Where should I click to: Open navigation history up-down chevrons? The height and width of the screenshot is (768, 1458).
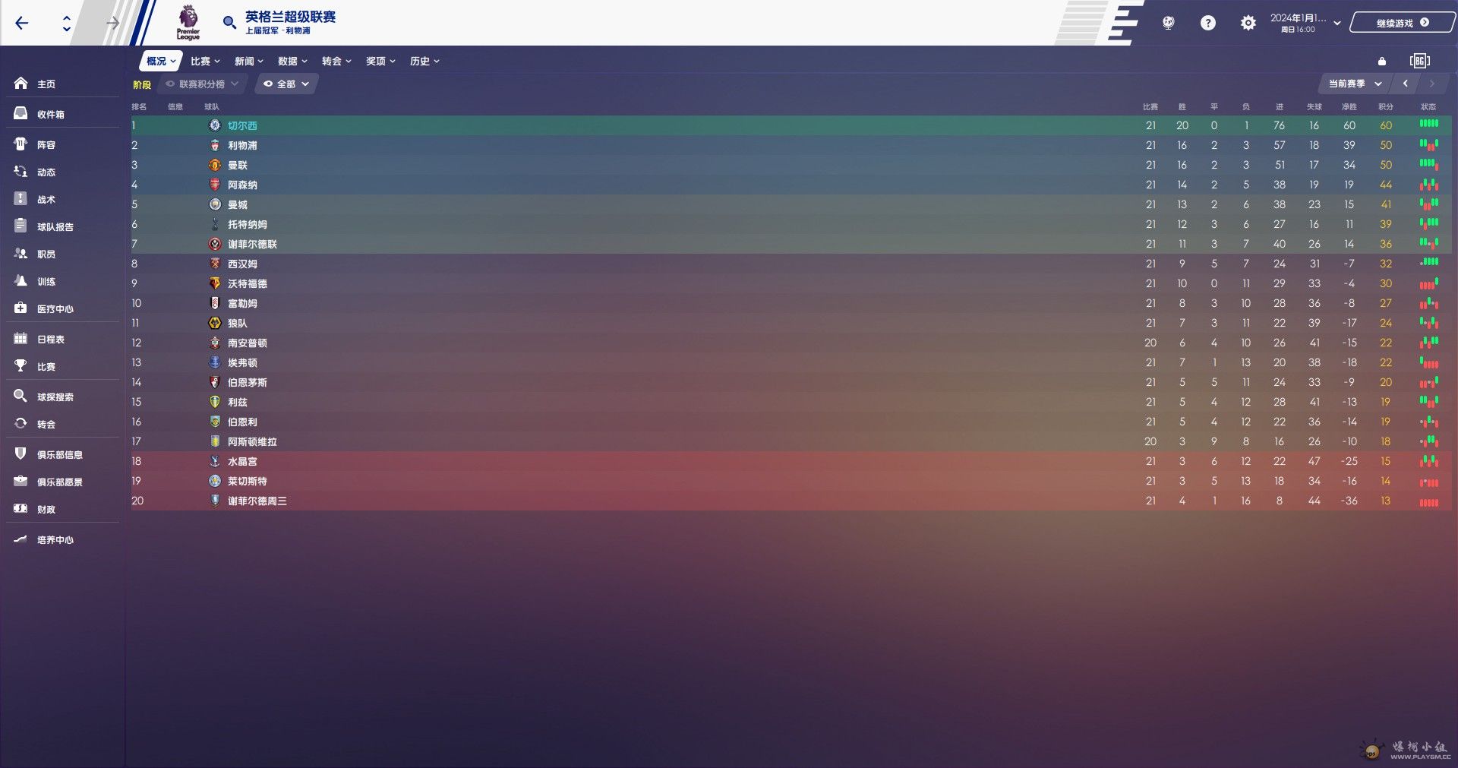pos(67,23)
